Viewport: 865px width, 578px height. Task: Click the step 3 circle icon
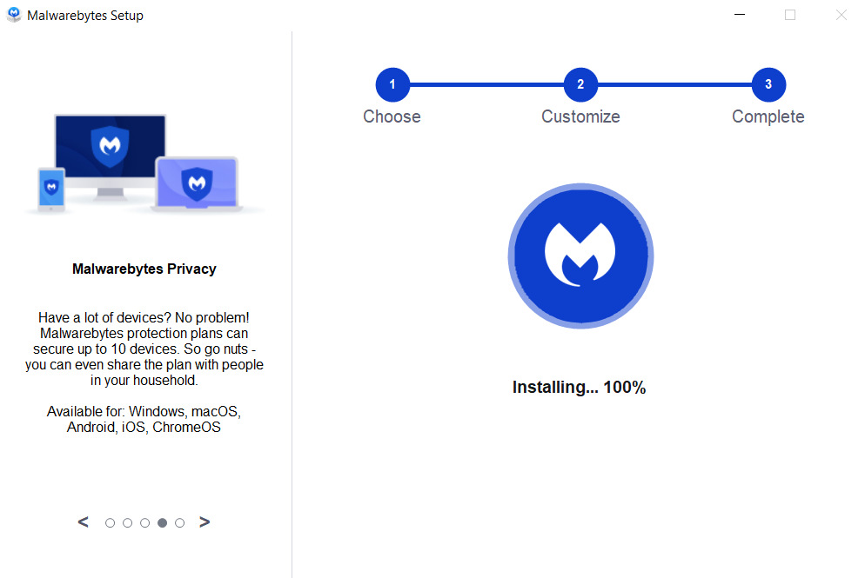click(x=768, y=84)
